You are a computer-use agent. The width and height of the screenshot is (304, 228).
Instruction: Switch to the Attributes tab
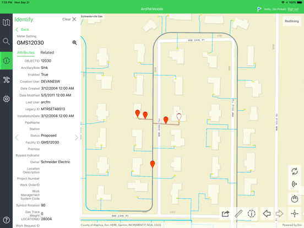click(26, 52)
